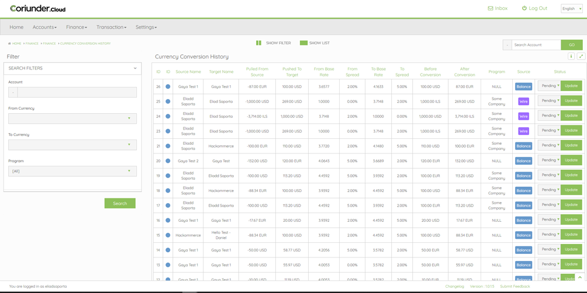Click Submit Feedback link in footer
This screenshot has width=587, height=293.
(x=515, y=286)
